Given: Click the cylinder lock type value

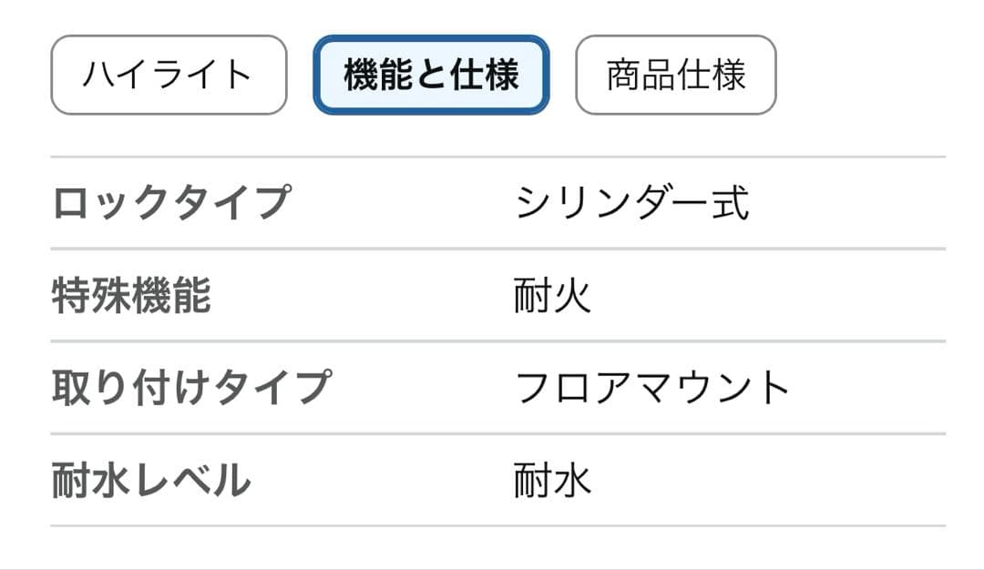Looking at the screenshot, I should point(632,202).
